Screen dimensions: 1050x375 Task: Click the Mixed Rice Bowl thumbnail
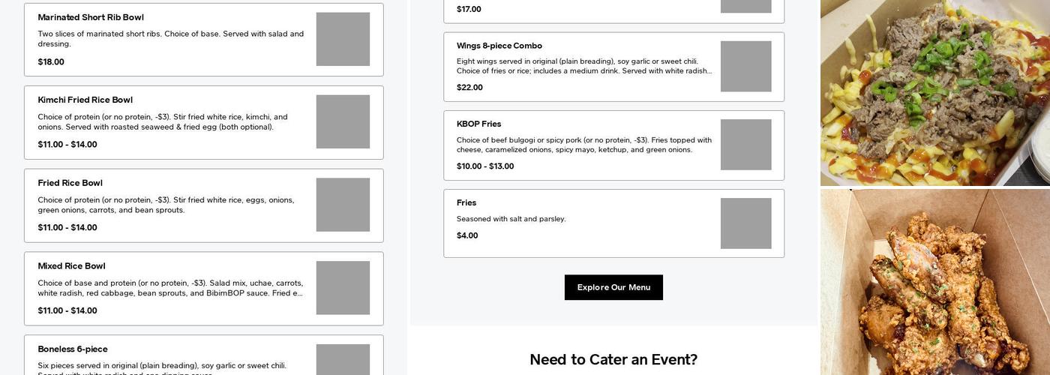click(x=343, y=288)
